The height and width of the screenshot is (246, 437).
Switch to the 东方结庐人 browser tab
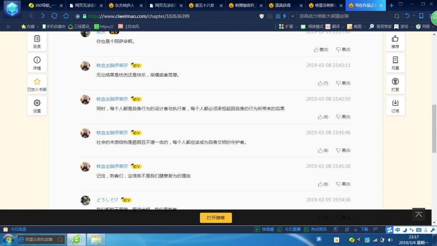click(126, 5)
